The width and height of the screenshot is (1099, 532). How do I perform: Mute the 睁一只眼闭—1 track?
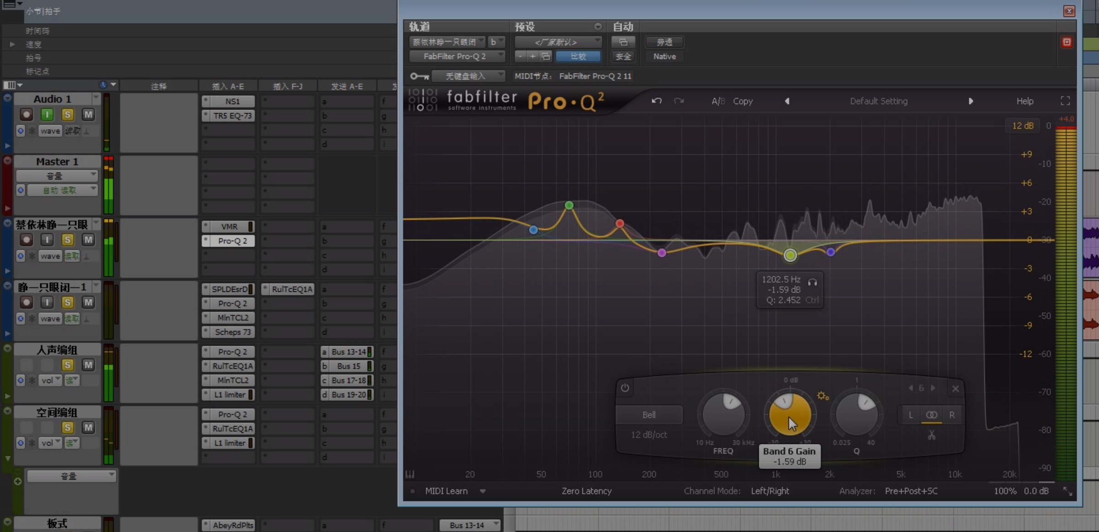click(88, 302)
